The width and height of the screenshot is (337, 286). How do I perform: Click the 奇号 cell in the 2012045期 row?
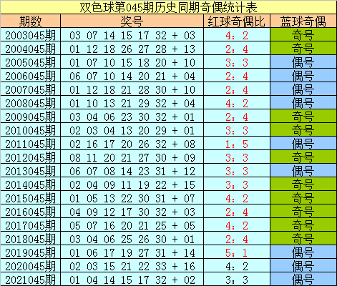pos(303,157)
